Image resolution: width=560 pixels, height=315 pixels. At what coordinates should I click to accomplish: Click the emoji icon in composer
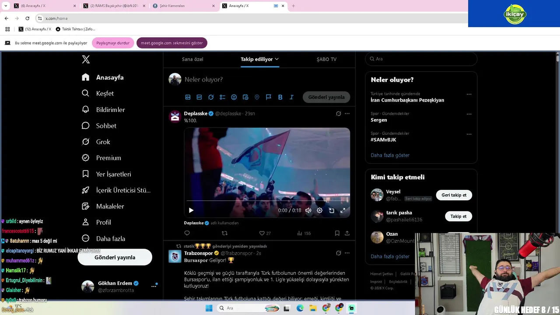pos(234,97)
